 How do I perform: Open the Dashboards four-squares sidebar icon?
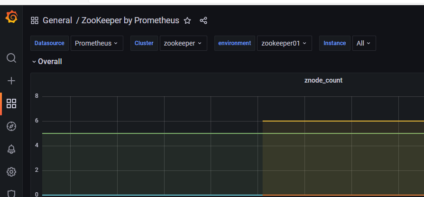pos(11,103)
